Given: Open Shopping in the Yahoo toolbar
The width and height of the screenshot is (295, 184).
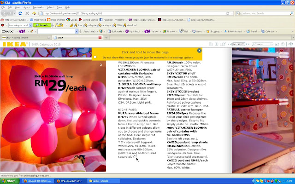Looking at the screenshot, I should click(x=213, y=31).
